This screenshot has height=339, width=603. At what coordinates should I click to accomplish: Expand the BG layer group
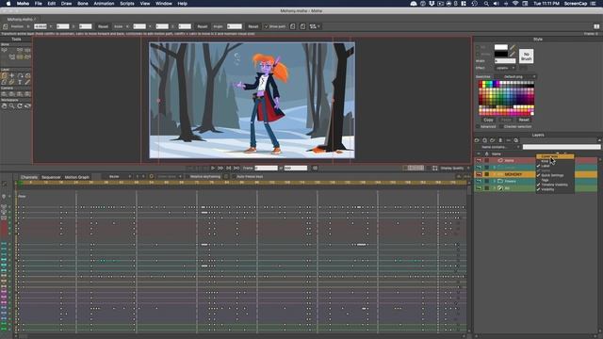pos(495,188)
